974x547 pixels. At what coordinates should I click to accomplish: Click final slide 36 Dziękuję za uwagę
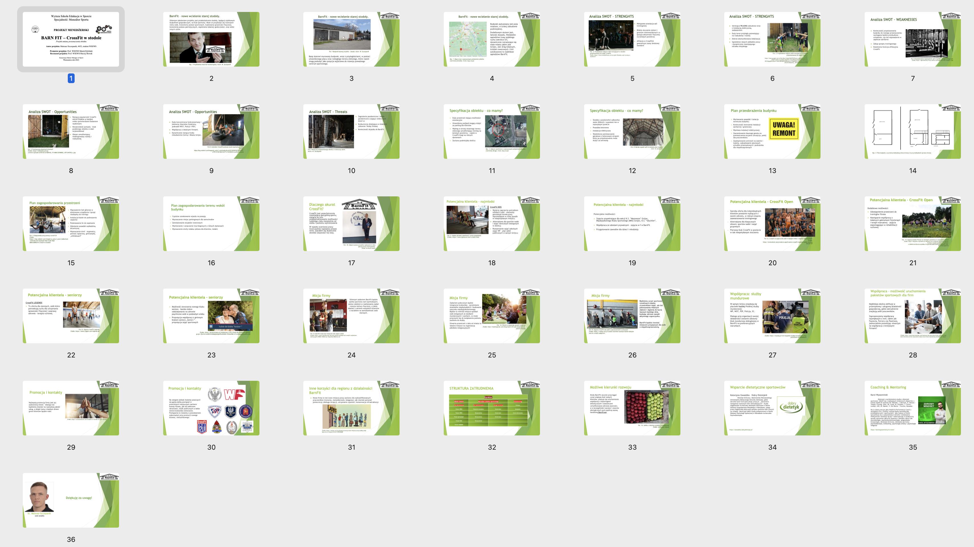click(x=71, y=500)
